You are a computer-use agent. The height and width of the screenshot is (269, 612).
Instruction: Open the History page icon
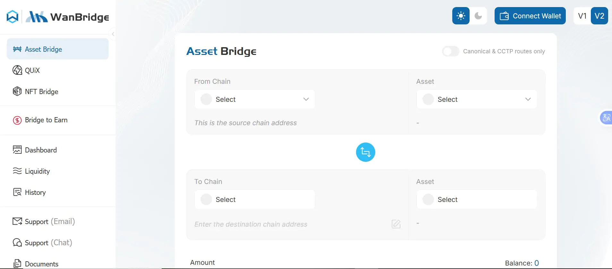tap(17, 192)
